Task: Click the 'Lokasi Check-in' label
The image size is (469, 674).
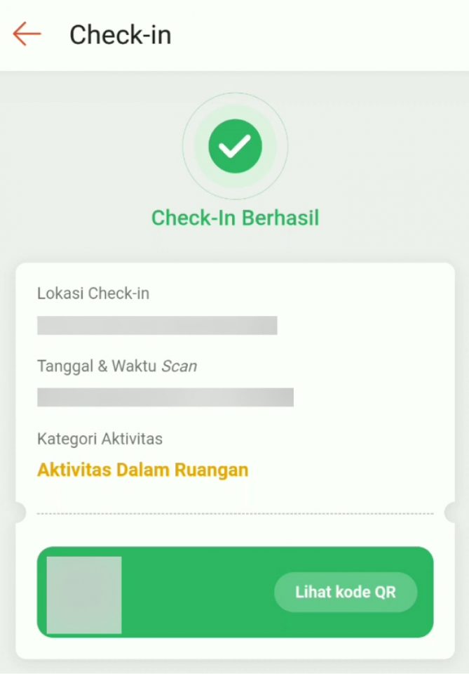Action: (93, 293)
